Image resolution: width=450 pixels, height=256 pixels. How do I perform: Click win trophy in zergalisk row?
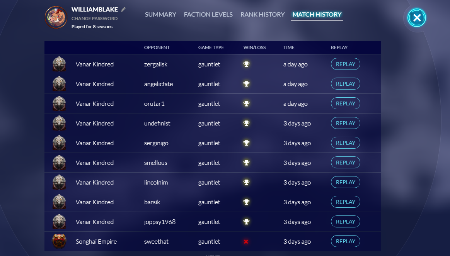pyautogui.click(x=246, y=64)
